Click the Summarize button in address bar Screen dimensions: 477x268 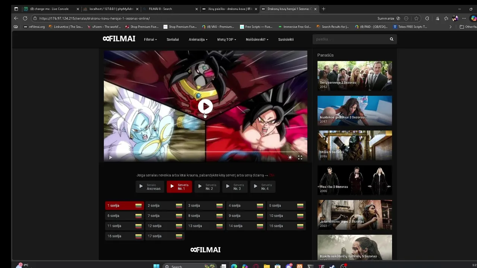389,18
